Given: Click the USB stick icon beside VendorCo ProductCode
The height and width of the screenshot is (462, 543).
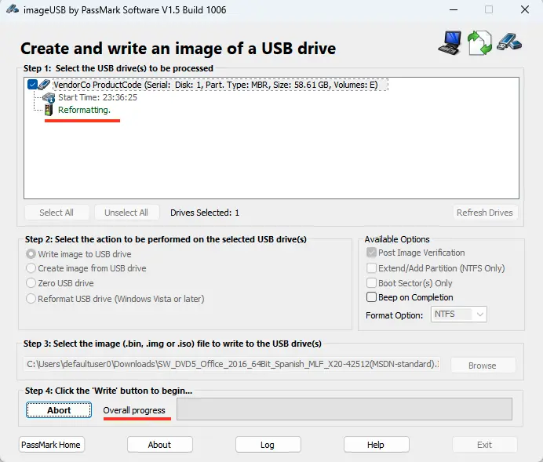Looking at the screenshot, I should 44,85.
